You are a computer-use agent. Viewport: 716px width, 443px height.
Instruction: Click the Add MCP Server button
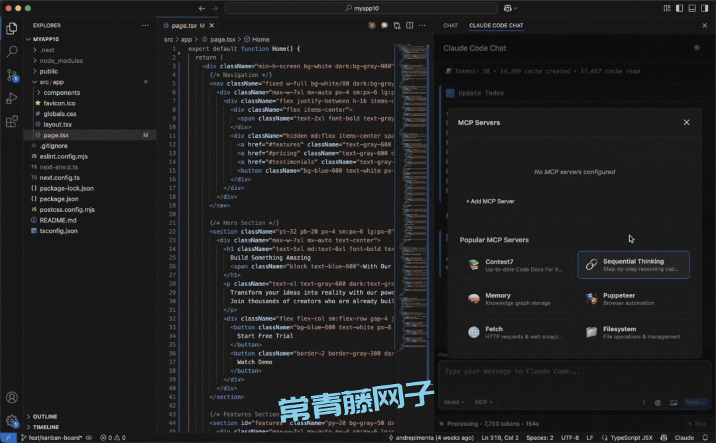pyautogui.click(x=490, y=201)
